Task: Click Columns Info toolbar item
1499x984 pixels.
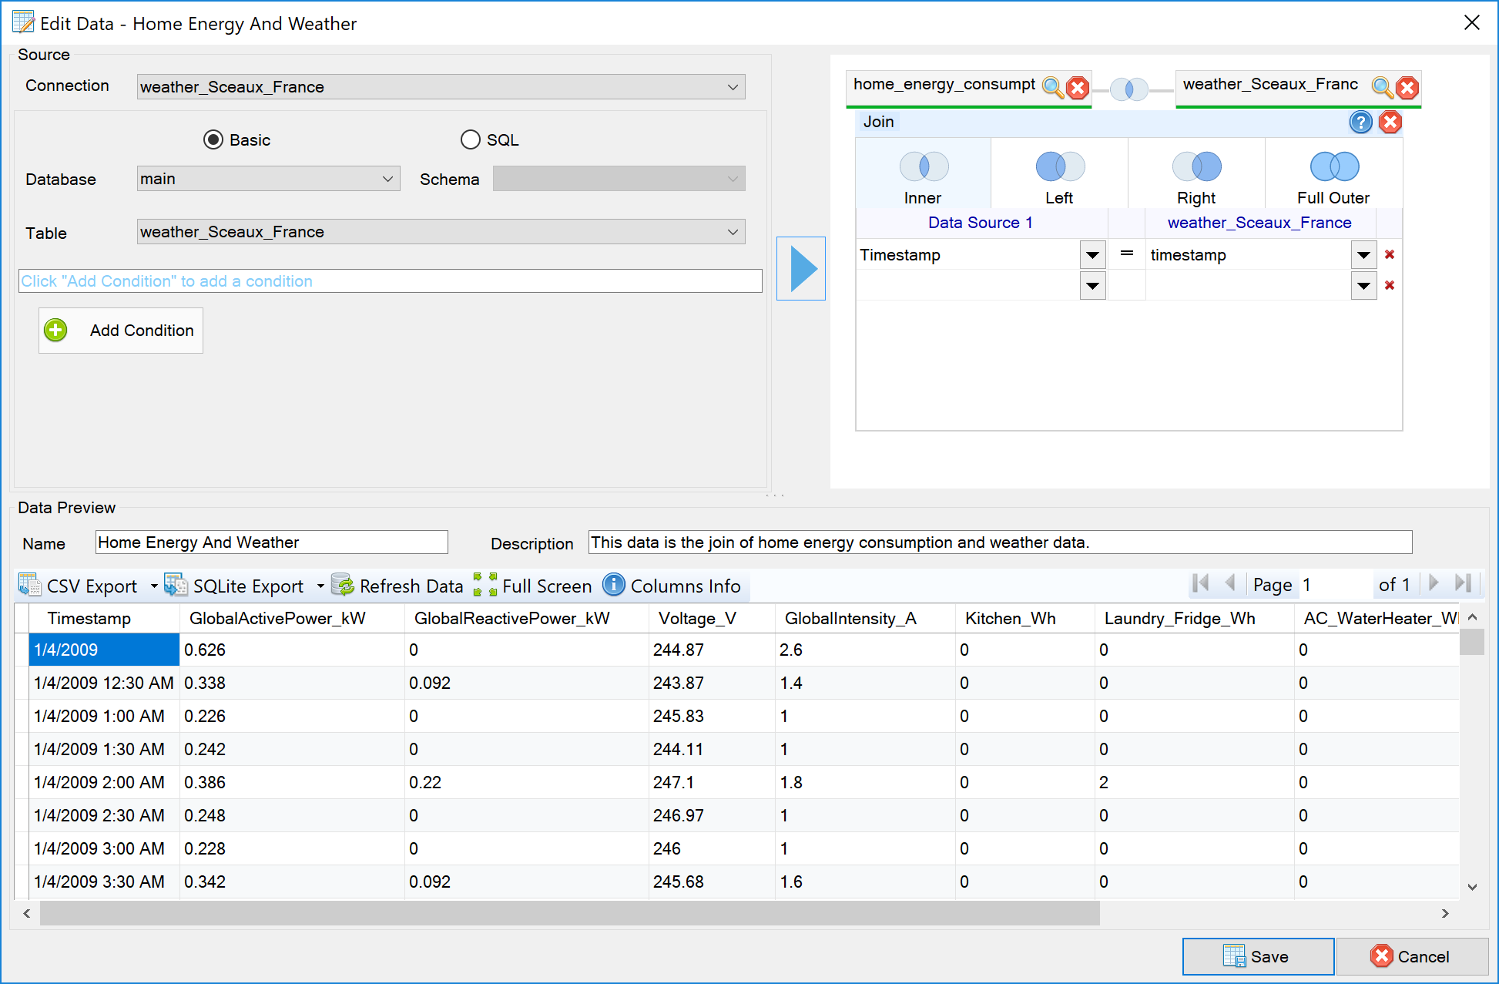Action: 672,586
